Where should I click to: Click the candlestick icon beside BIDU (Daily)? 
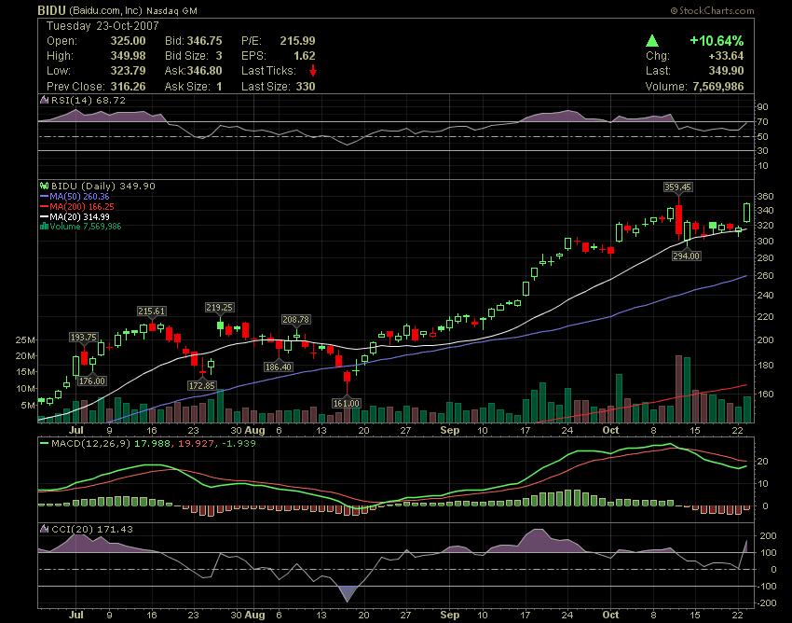(x=45, y=186)
